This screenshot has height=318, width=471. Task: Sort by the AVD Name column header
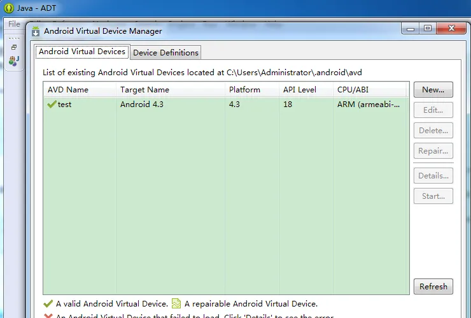68,90
